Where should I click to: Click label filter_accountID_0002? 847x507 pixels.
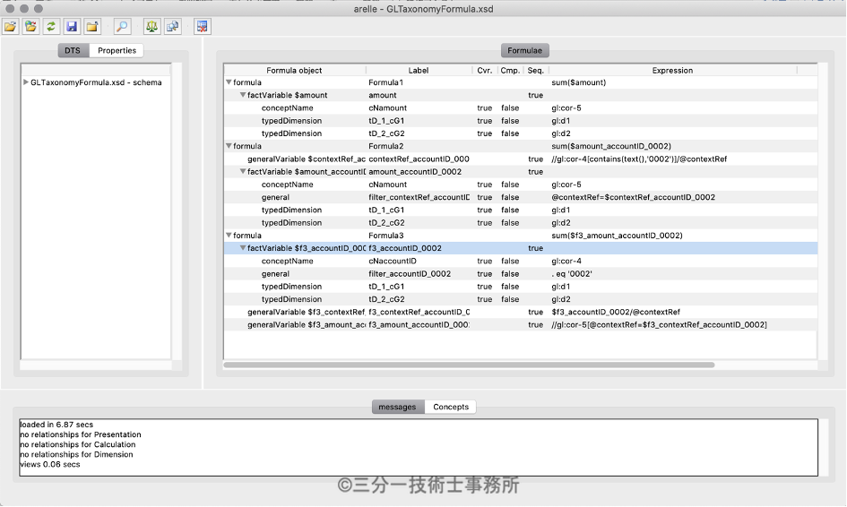click(410, 274)
